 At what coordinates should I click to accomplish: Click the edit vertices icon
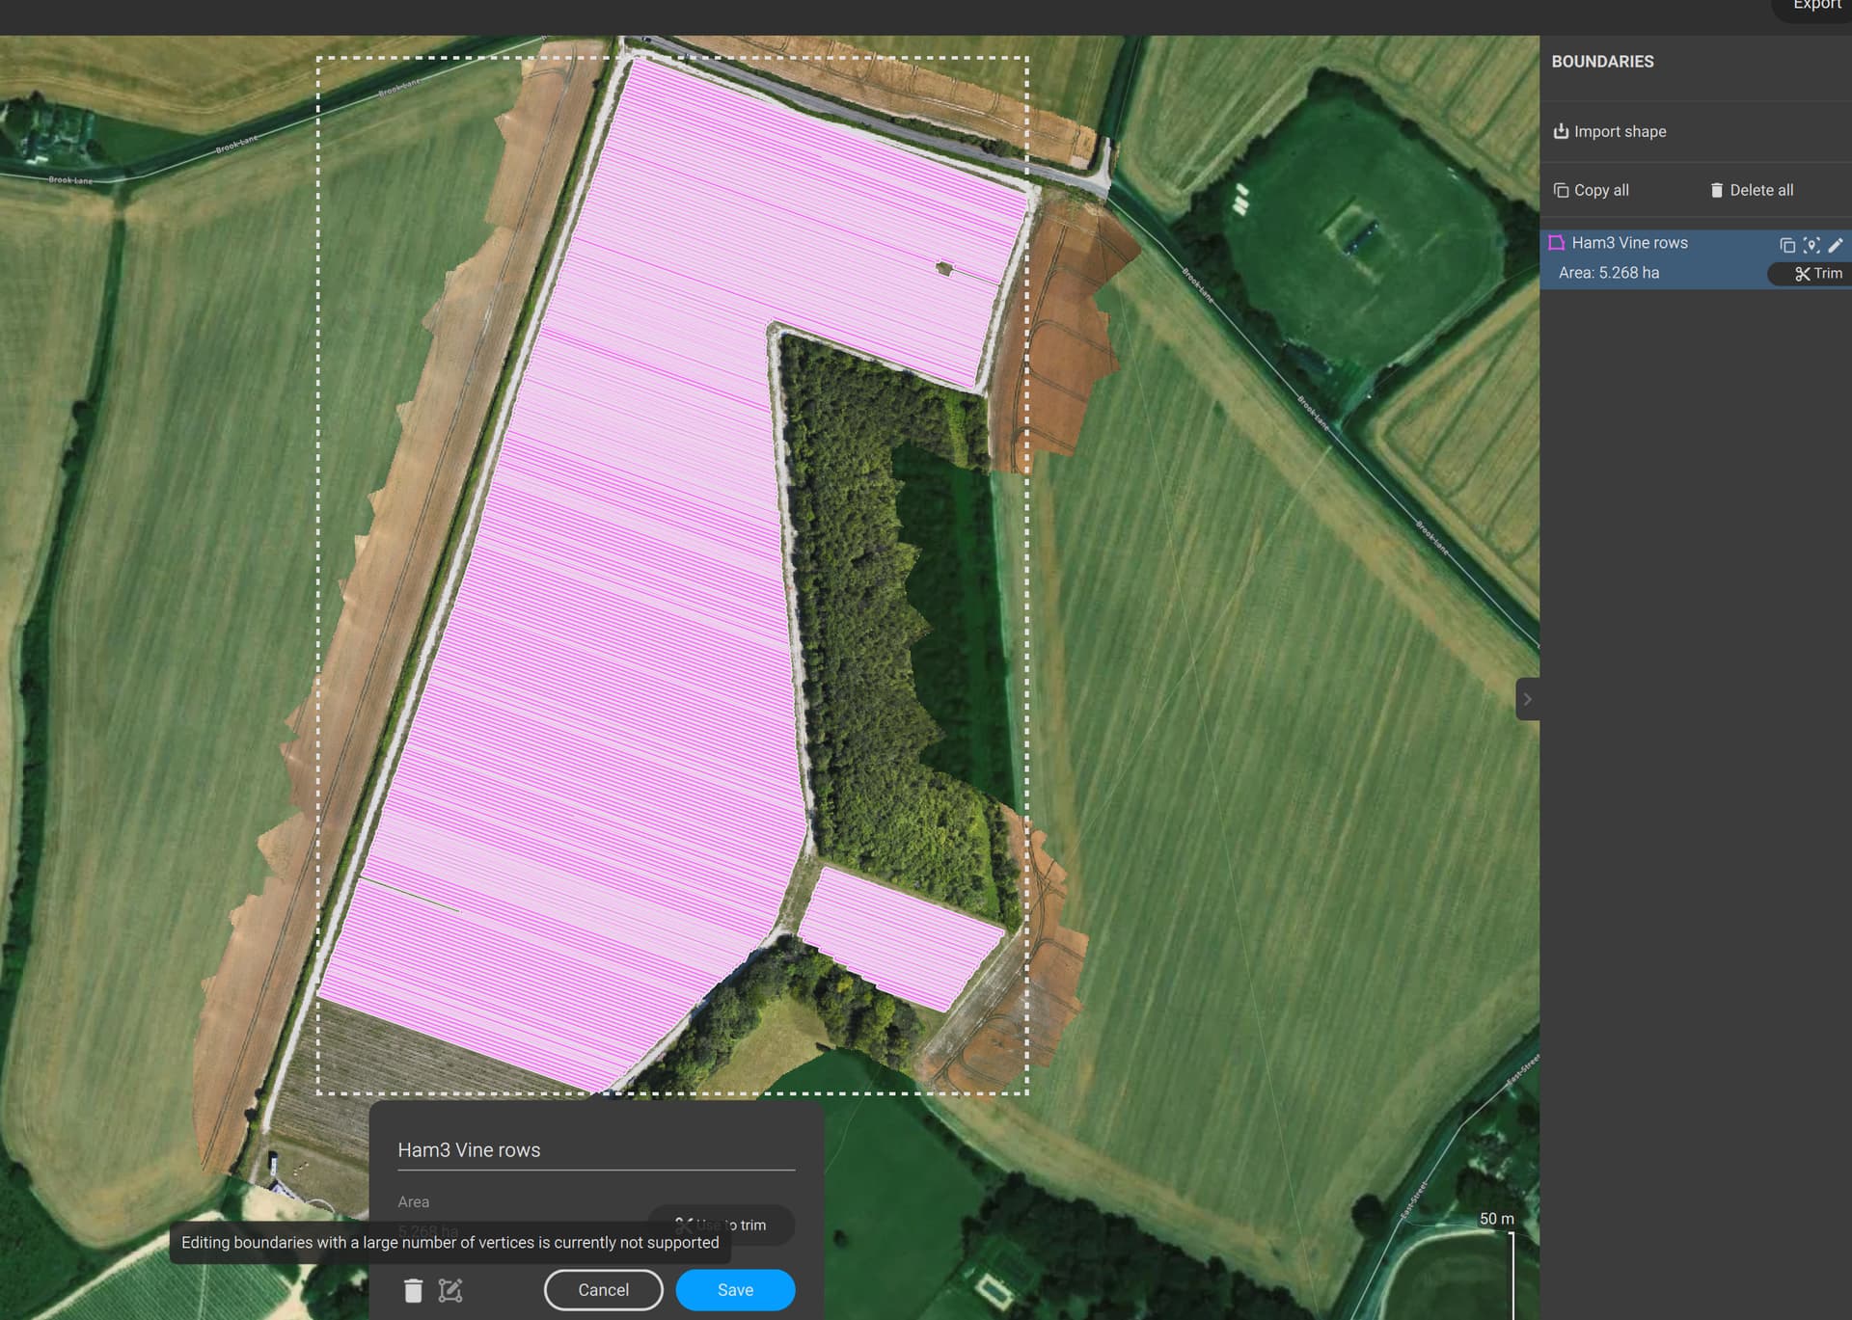(450, 1290)
